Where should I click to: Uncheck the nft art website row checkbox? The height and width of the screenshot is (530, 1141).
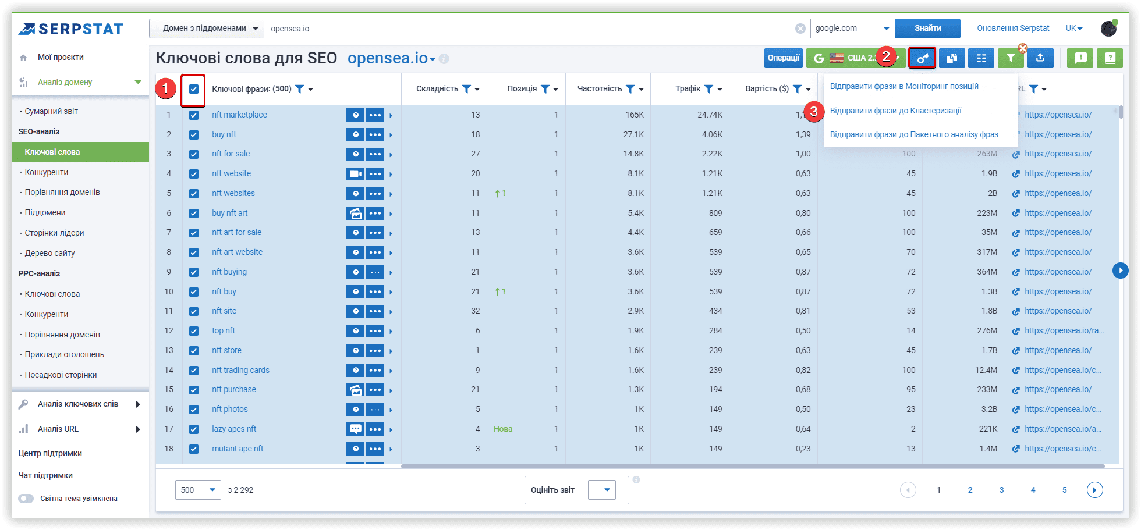tap(194, 252)
